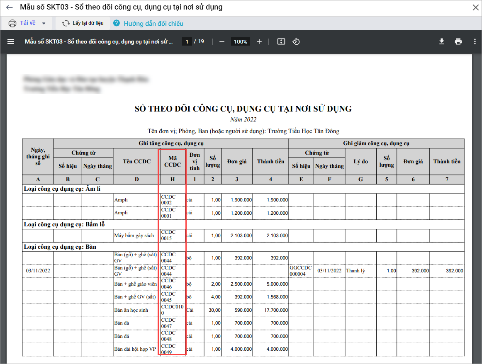Close the report with the X button
This screenshot has width=482, height=364.
475,7
